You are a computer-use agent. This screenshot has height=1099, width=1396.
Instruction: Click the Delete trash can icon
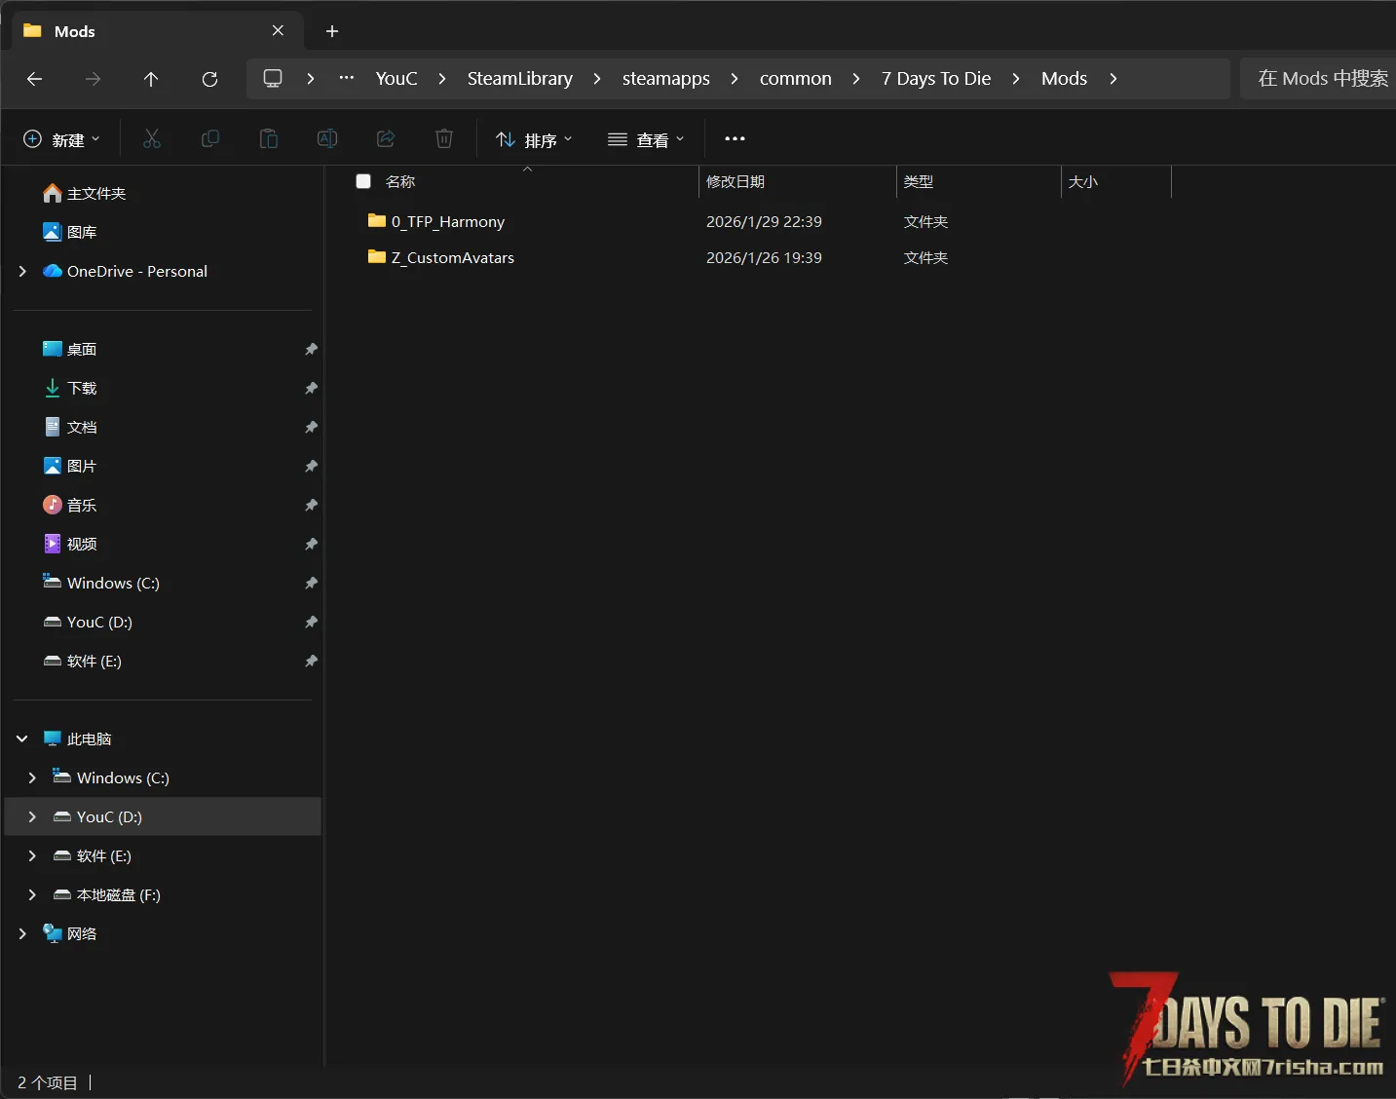[x=444, y=139]
